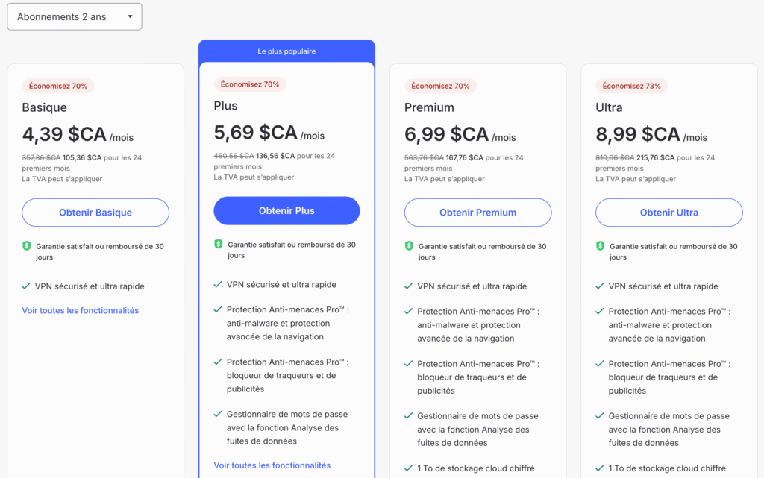Click the Obtenir Ultra button
Viewport: 764px width, 478px height.
pos(668,213)
